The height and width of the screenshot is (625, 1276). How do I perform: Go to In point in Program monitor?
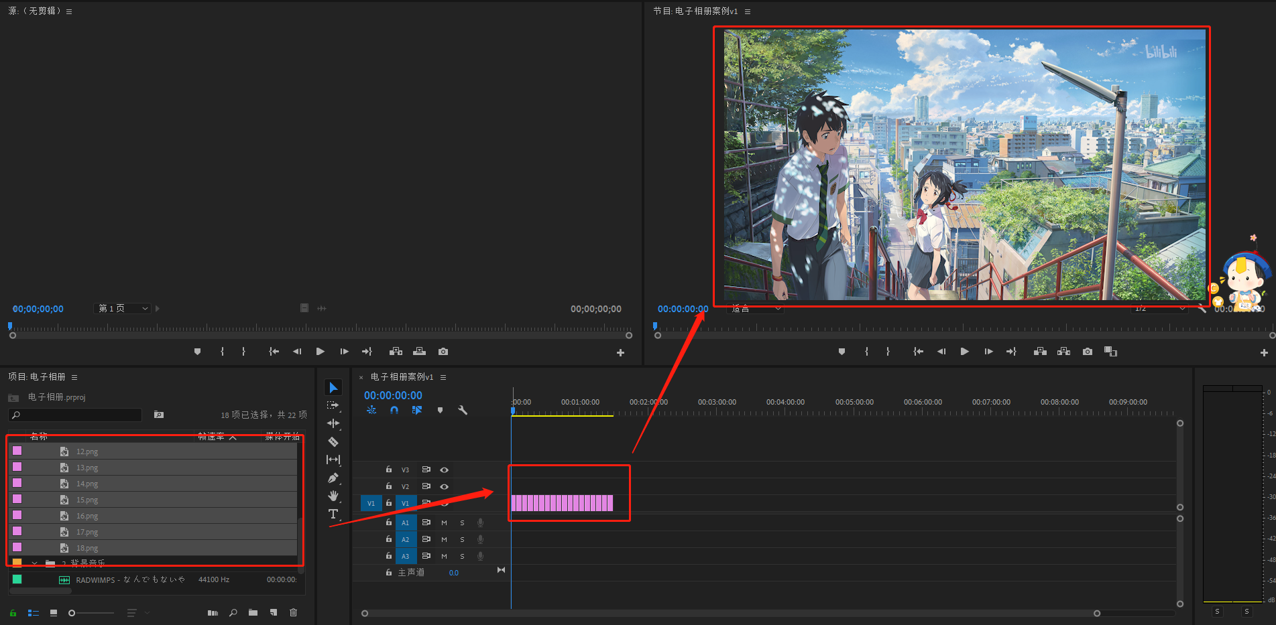tap(919, 352)
